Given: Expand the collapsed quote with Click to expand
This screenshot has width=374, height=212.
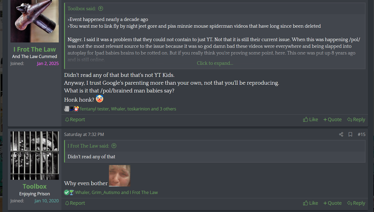Looking at the screenshot, I should [x=215, y=63].
